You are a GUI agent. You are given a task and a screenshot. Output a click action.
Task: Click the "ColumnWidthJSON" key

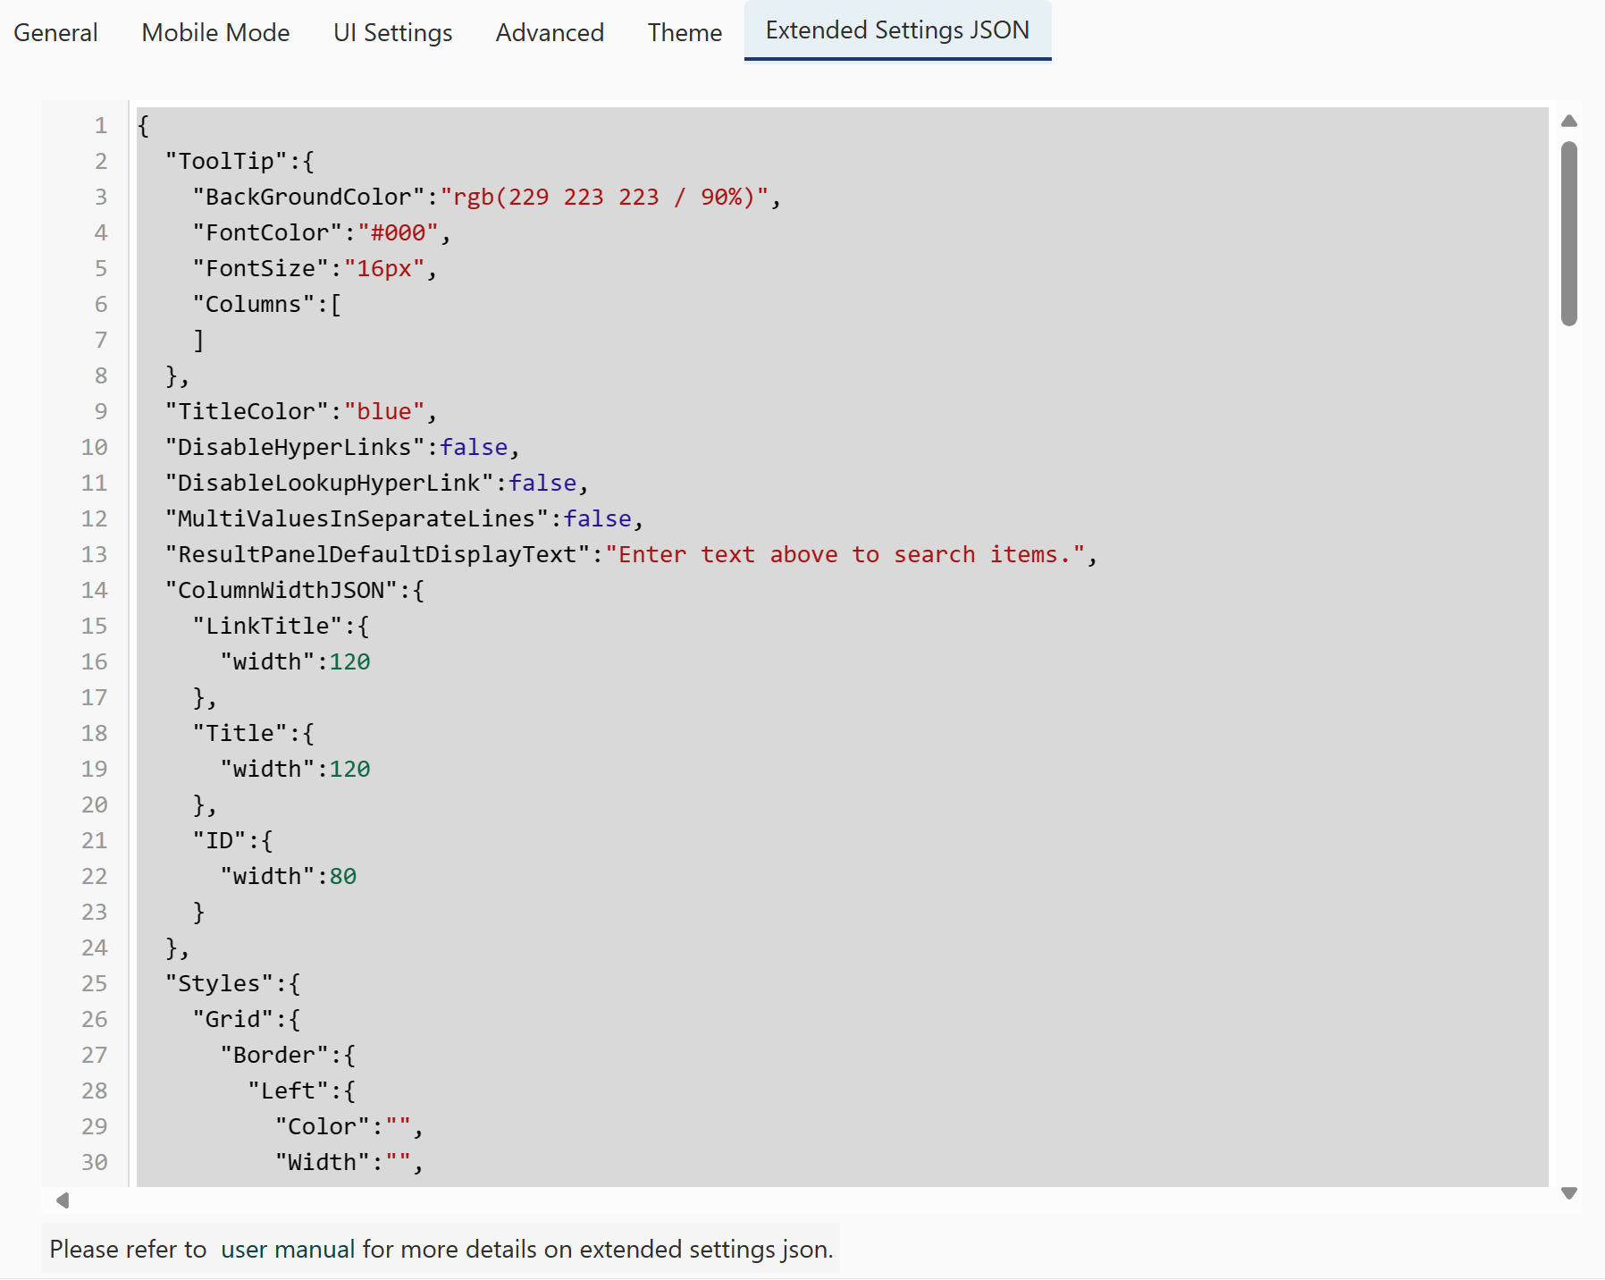tap(282, 590)
